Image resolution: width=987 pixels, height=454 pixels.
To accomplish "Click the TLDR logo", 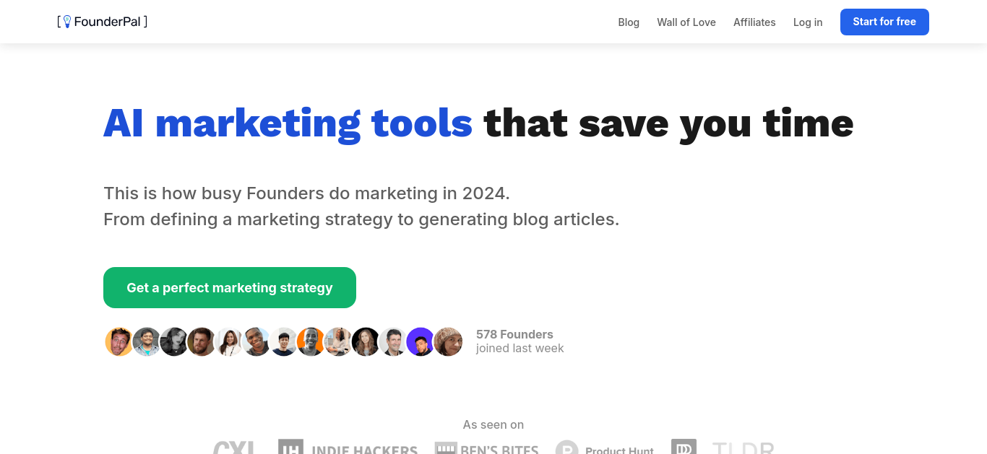I will tap(743, 447).
